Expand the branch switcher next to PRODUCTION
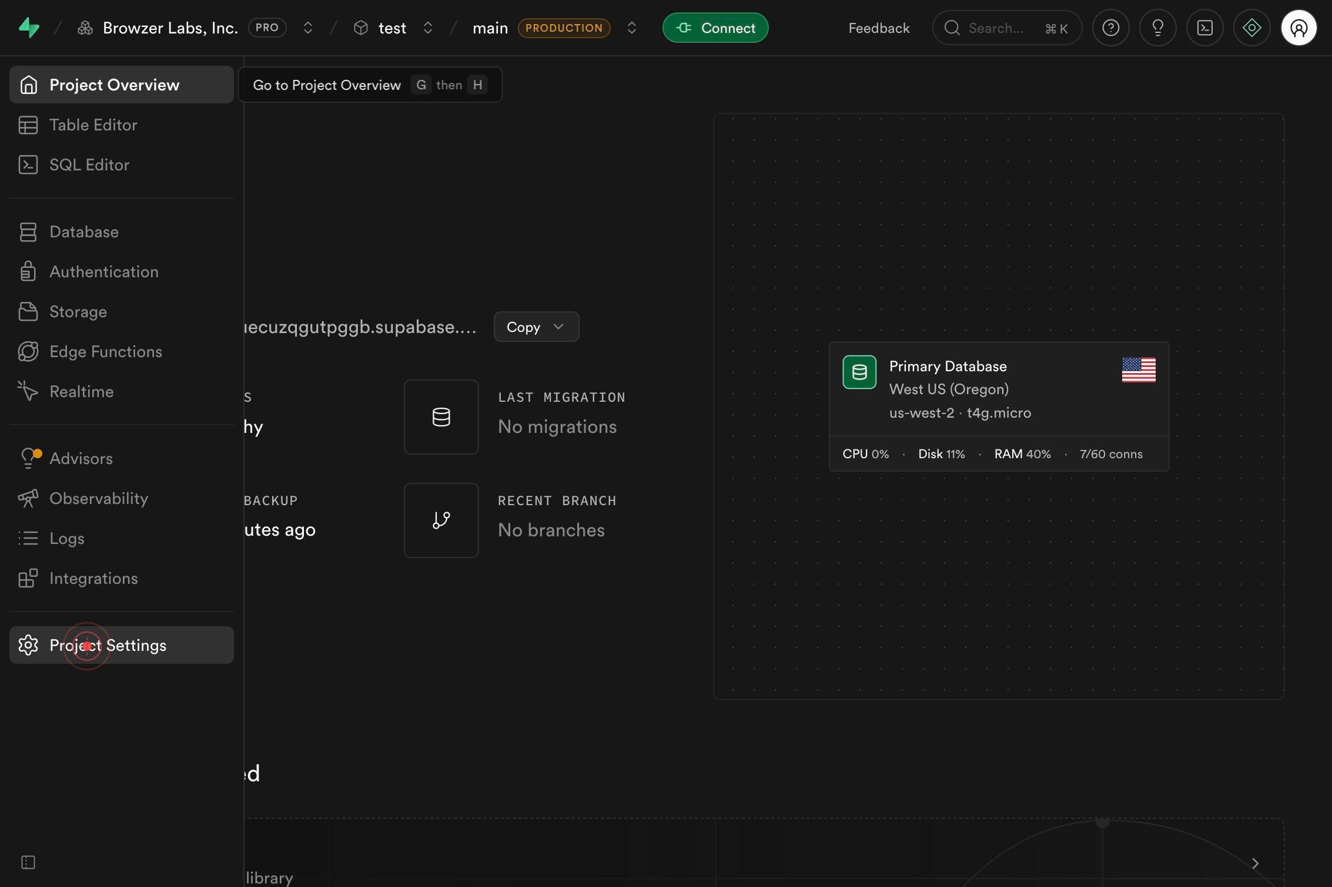Screen dimensions: 1332x887 click(632, 28)
